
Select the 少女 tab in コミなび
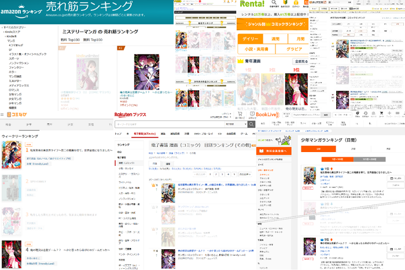(x=70, y=124)
